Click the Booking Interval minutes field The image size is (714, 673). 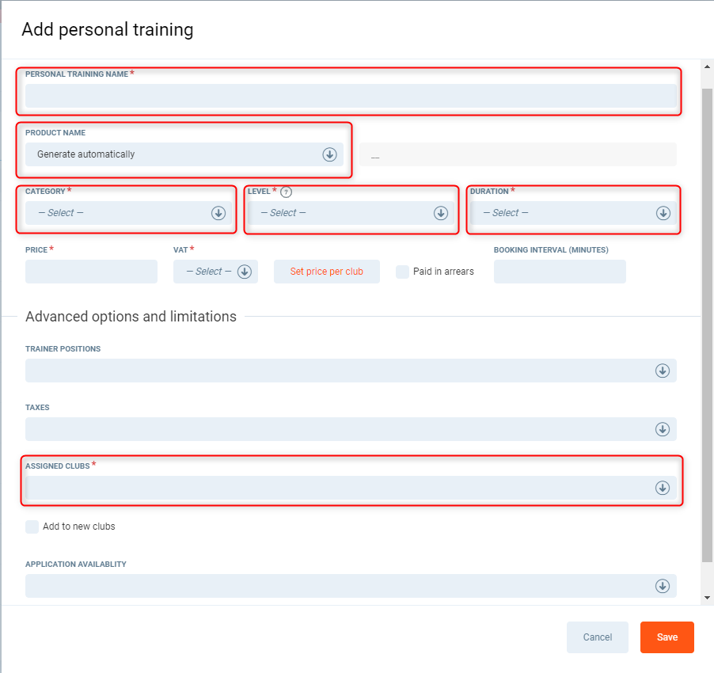560,272
